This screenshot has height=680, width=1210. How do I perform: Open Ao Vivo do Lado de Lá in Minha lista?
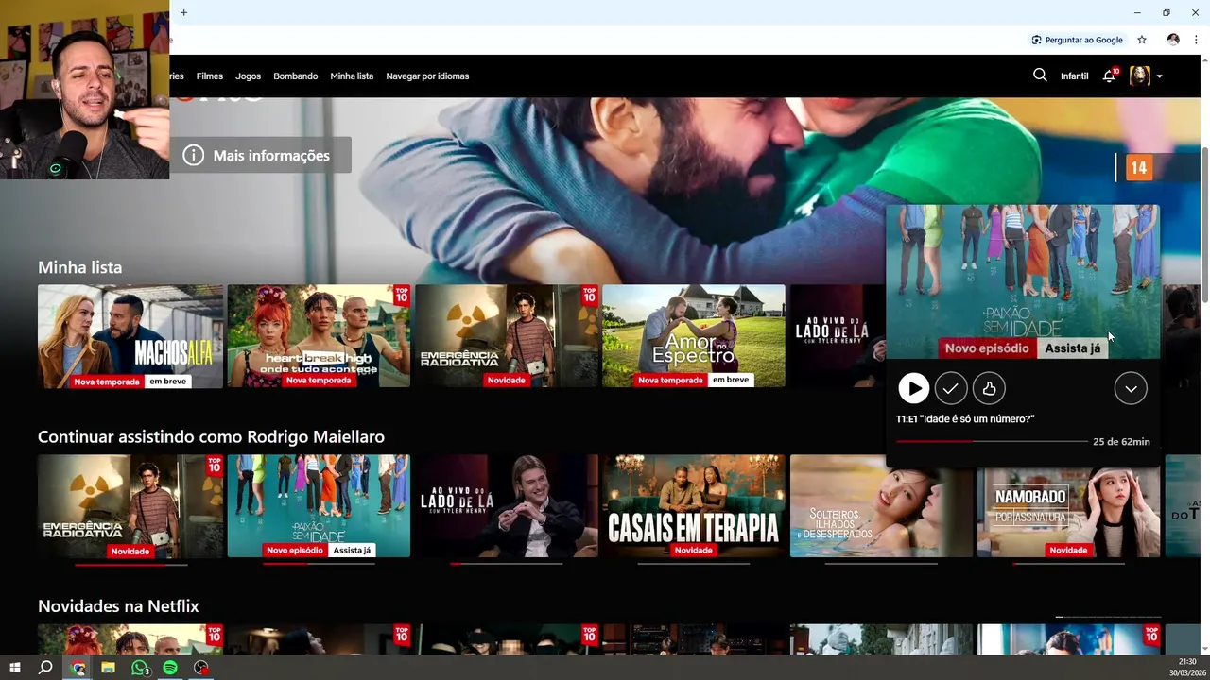click(838, 336)
